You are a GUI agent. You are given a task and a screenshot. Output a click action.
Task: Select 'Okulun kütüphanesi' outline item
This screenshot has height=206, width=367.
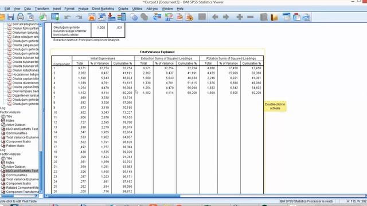25,70
